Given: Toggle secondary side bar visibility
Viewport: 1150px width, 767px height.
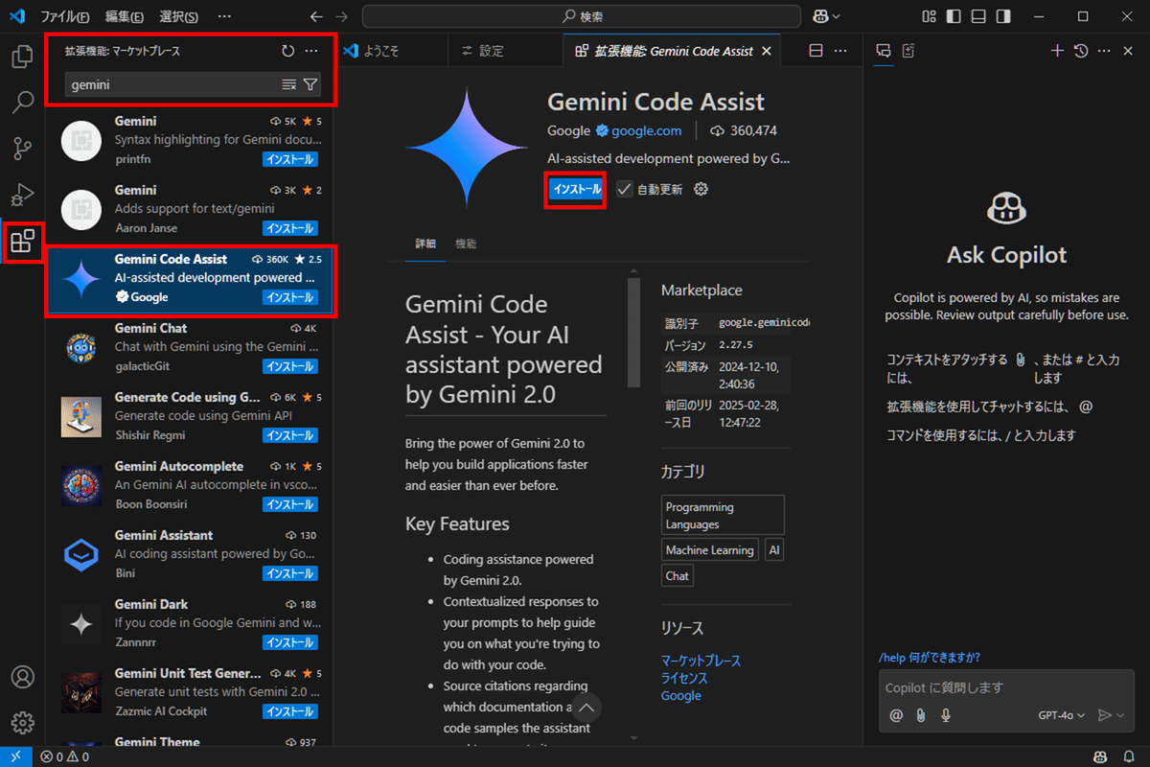Looking at the screenshot, I should pos(1002,16).
